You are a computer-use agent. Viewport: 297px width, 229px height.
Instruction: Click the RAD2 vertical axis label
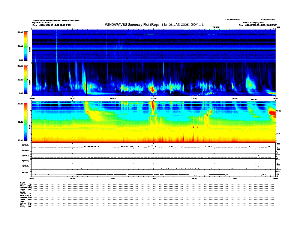tap(30, 49)
